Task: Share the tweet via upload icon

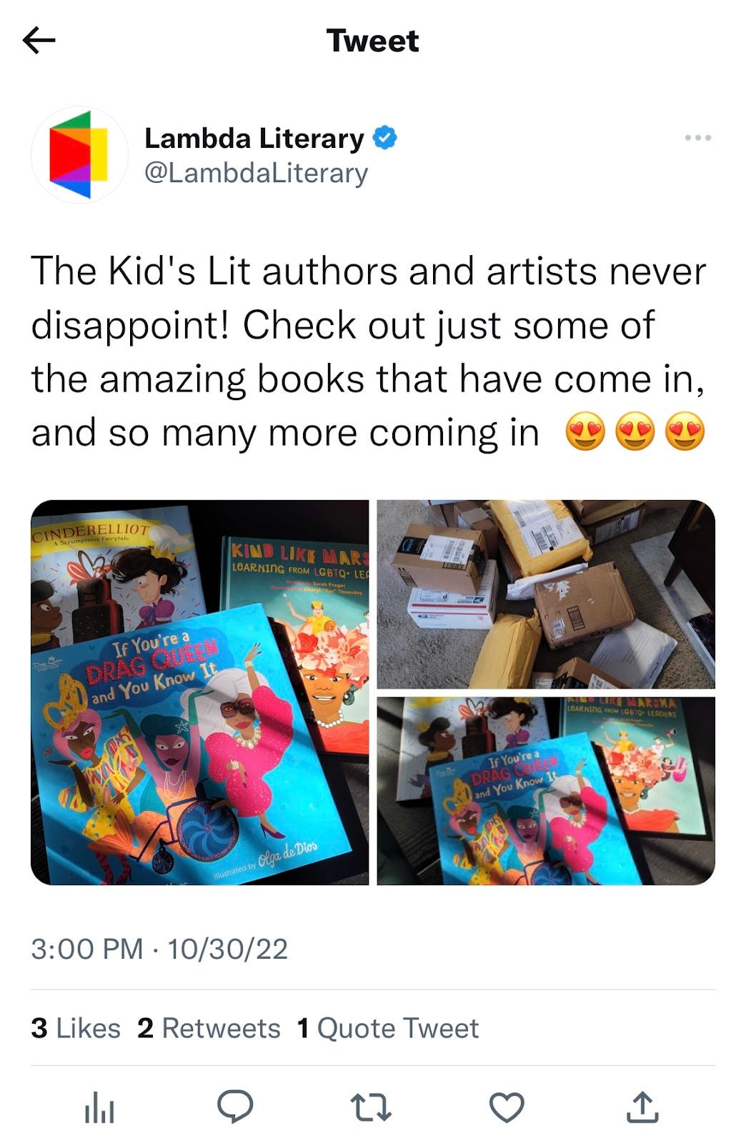Action: pyautogui.click(x=642, y=1107)
